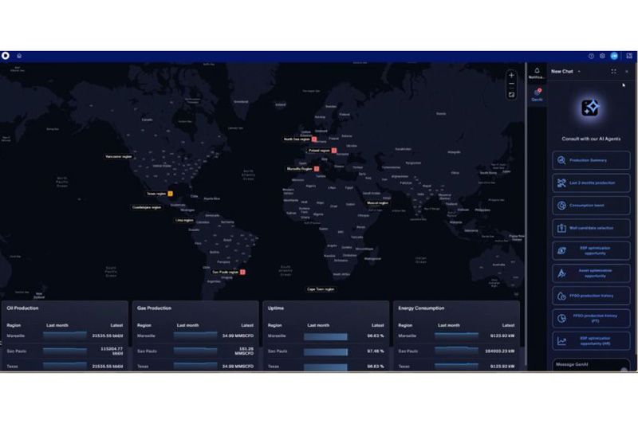Select the North Sea region marker

pyautogui.click(x=300, y=139)
